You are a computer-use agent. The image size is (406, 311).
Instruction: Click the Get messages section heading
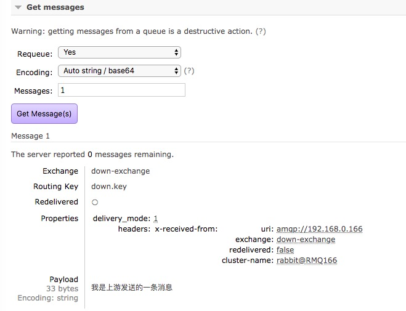coord(55,7)
